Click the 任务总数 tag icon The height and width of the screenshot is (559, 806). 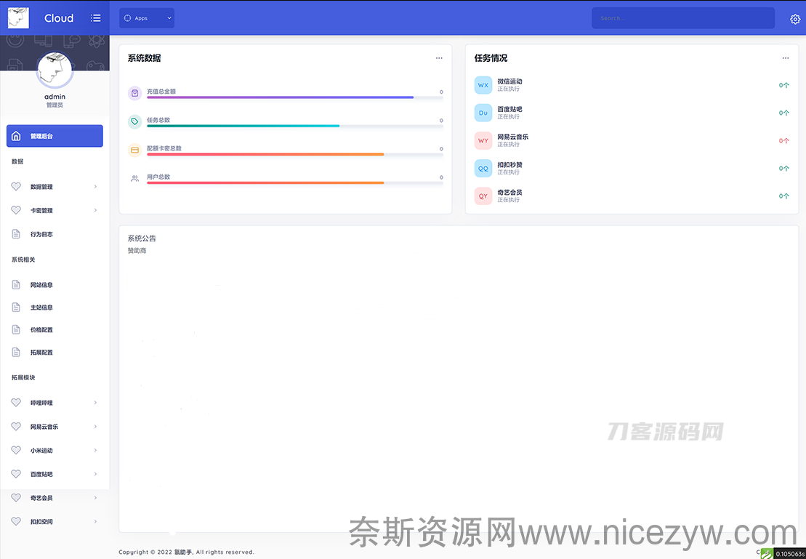(x=134, y=122)
